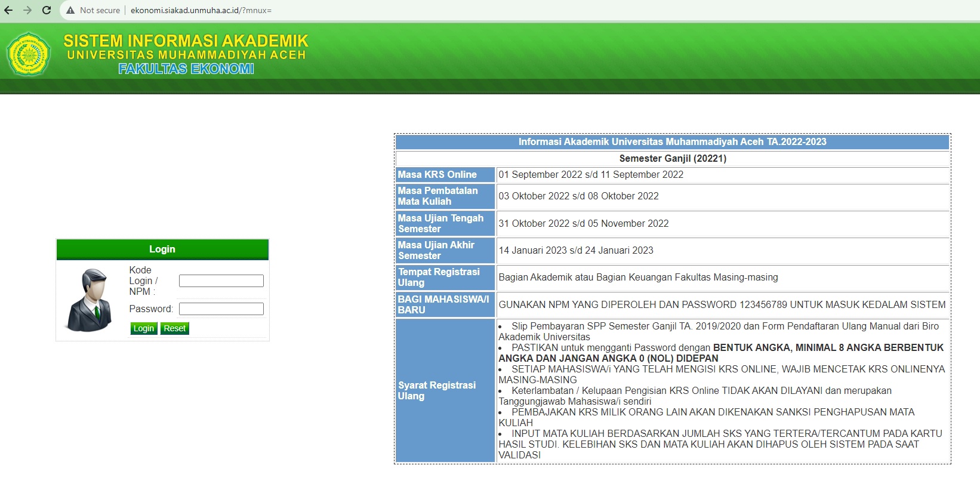Click the Keterlambatan Pengisian KRS bullet

click(x=695, y=396)
